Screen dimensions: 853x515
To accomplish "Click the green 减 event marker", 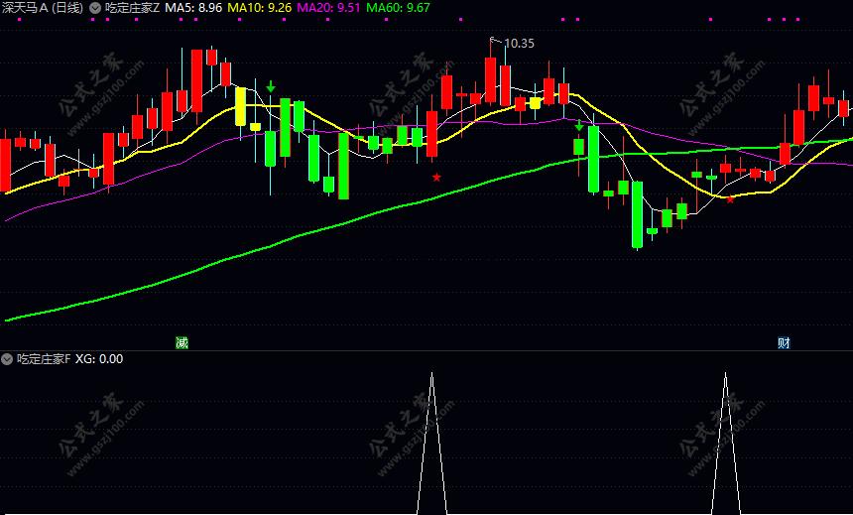I will pyautogui.click(x=182, y=342).
